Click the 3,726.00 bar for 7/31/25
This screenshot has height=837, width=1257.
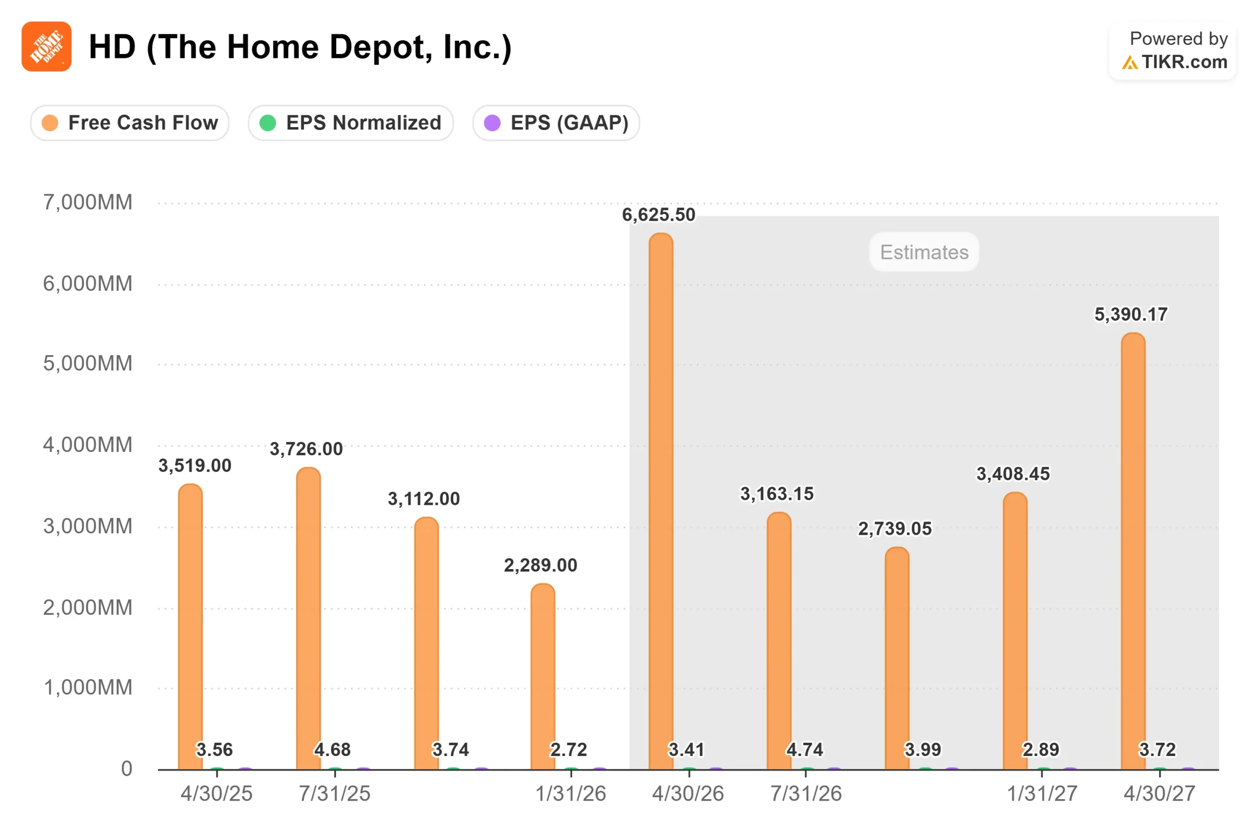coord(308,619)
